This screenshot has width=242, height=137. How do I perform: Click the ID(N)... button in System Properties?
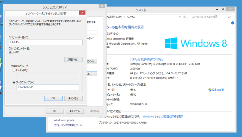coord(92,62)
